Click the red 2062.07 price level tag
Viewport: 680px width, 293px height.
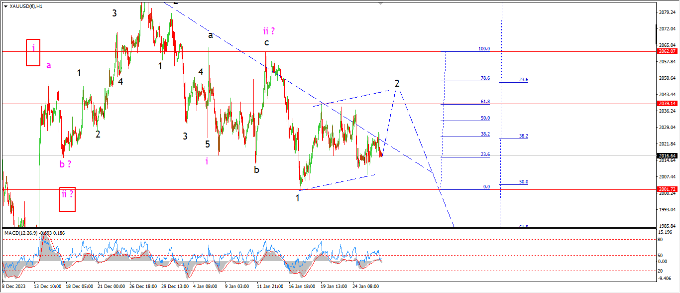coord(666,51)
